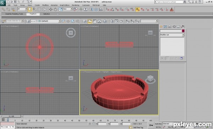Viewport: 213px width, 129px height.
Task: Click the Set Key button
Action: [x=158, y=127]
